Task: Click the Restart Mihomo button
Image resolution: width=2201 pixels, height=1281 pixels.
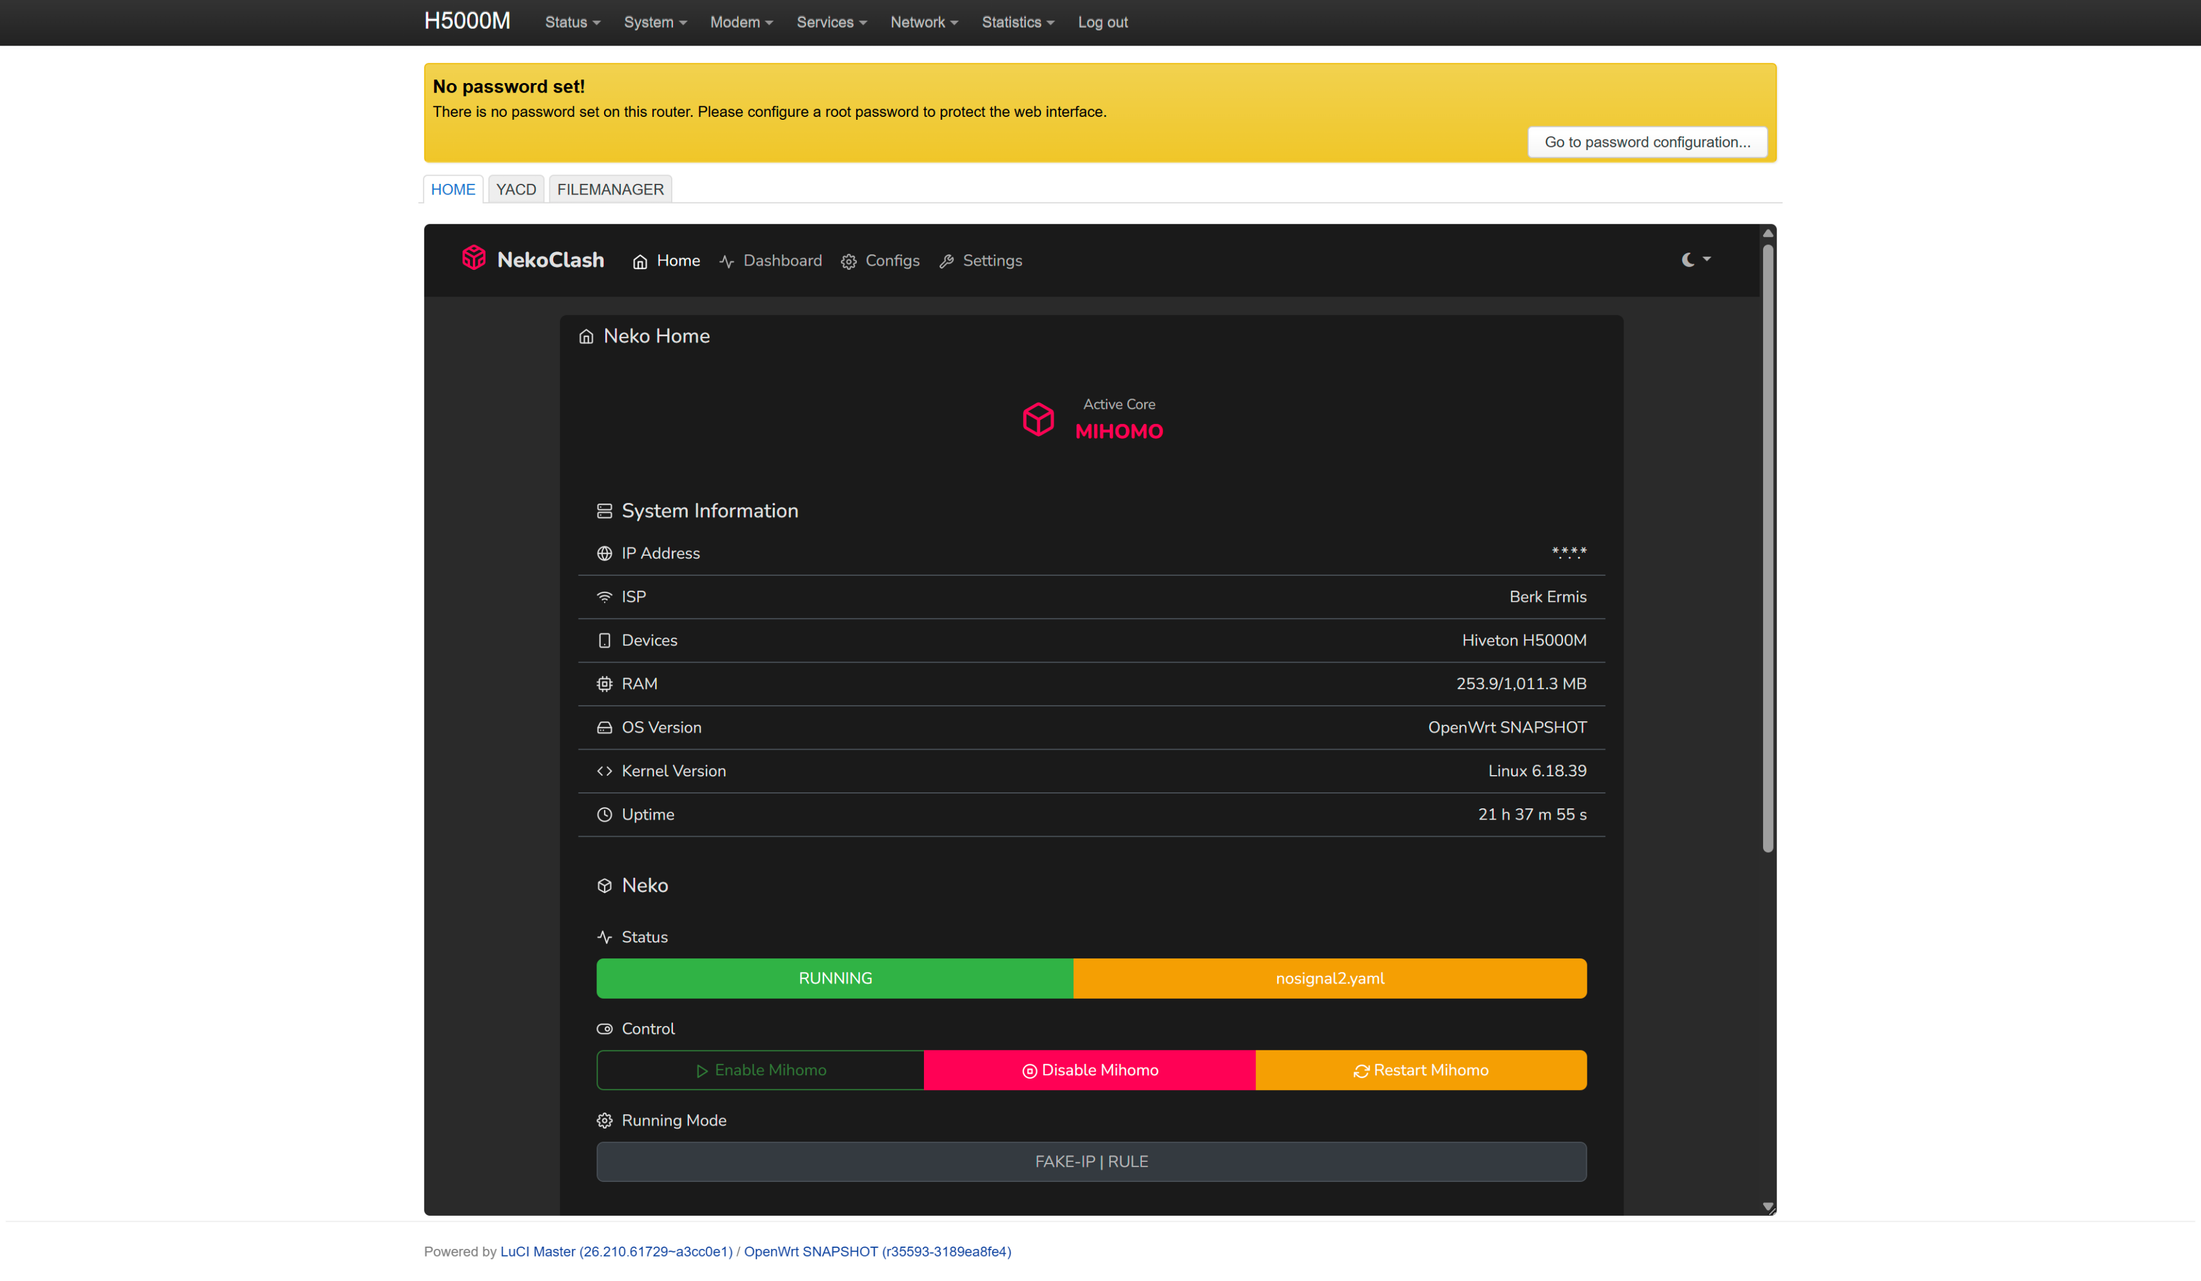Action: tap(1421, 1070)
